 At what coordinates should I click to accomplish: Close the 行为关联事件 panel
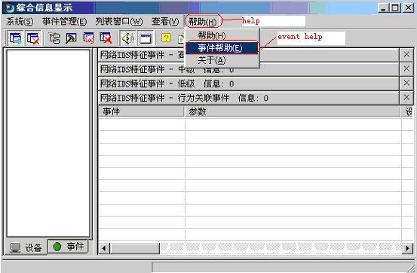click(406, 98)
